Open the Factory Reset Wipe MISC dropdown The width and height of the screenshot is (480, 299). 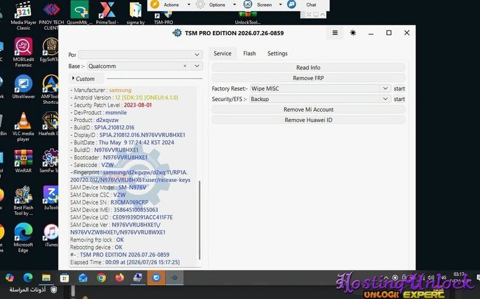(x=320, y=89)
